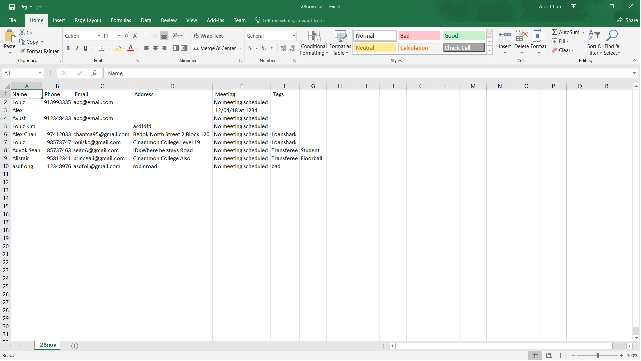Image resolution: width=641 pixels, height=361 pixels.
Task: Click the Clear button in Editing group
Action: click(563, 50)
